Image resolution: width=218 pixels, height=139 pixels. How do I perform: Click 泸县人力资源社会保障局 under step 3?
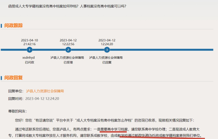pyautogui.click(x=106, y=57)
